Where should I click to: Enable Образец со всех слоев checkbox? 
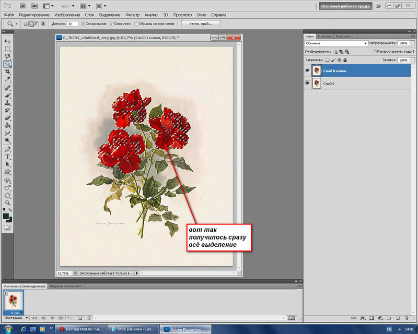click(137, 23)
